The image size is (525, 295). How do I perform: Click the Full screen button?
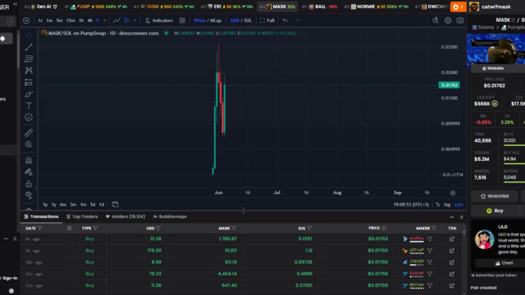(x=267, y=20)
